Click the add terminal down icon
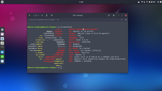This screenshot has width=162, height=91. [52, 15]
